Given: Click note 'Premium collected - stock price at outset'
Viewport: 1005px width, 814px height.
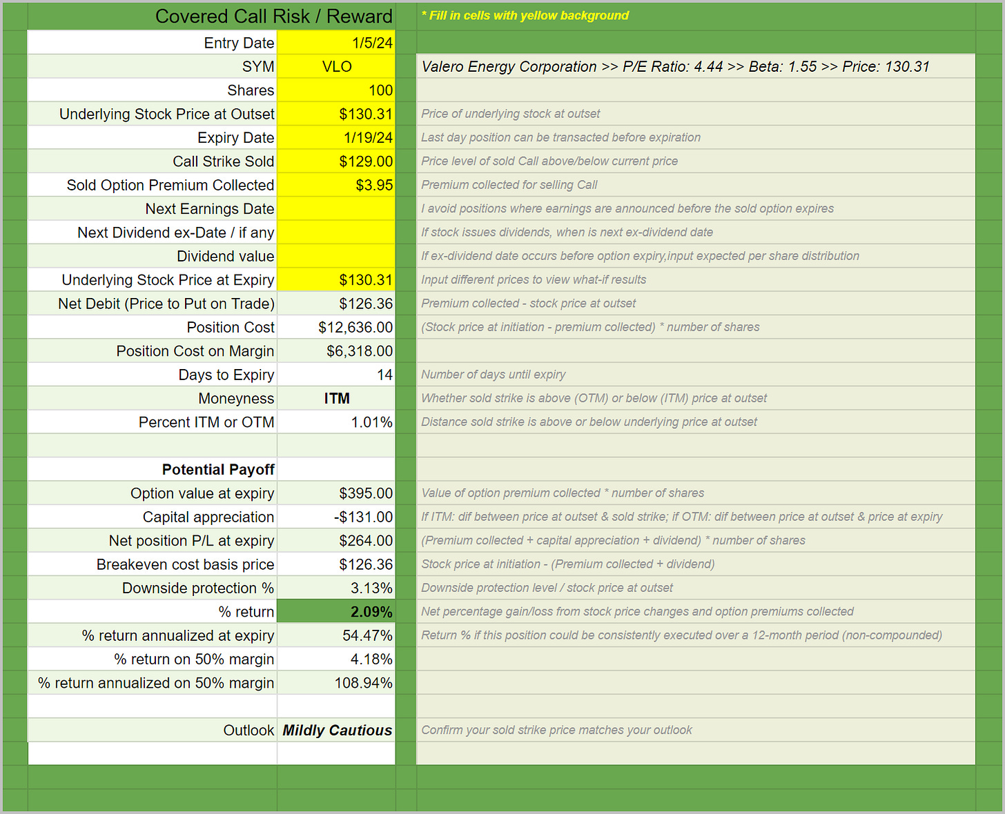Looking at the screenshot, I should pos(529,304).
